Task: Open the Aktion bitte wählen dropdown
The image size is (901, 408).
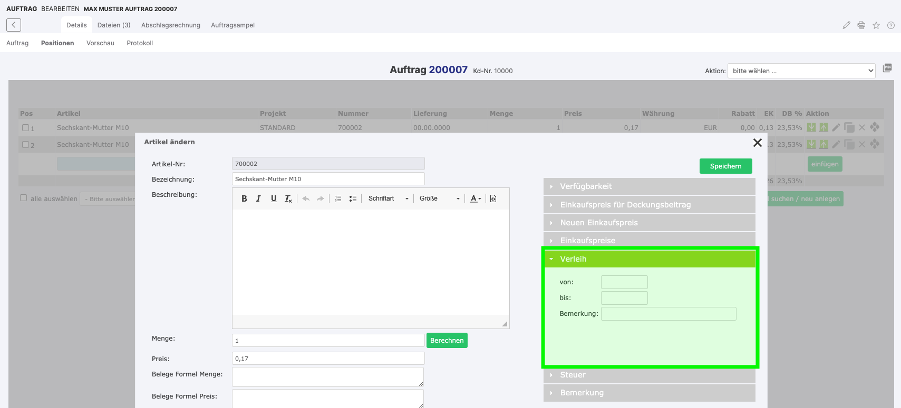Action: point(801,71)
